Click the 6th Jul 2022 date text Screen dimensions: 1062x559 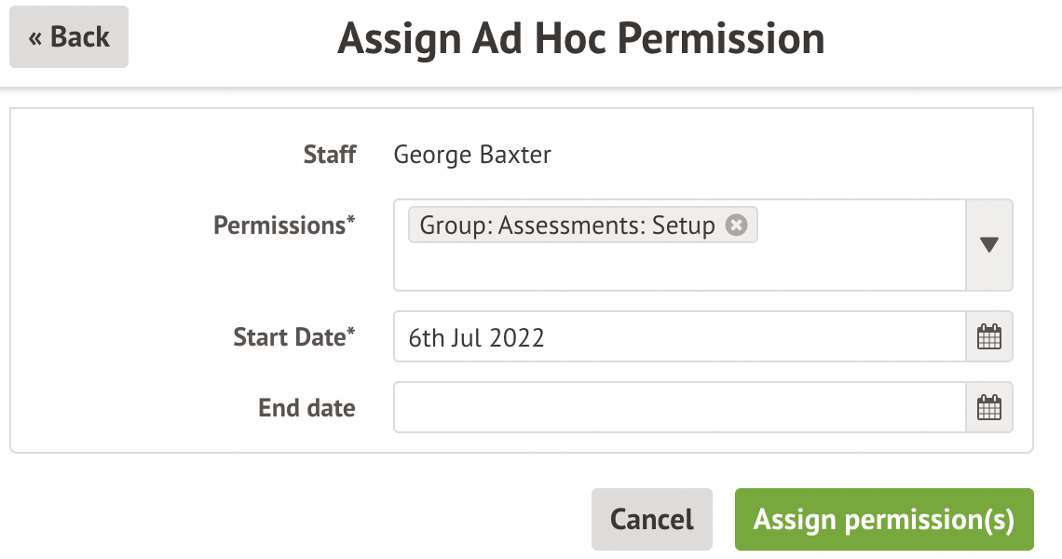pyautogui.click(x=476, y=337)
